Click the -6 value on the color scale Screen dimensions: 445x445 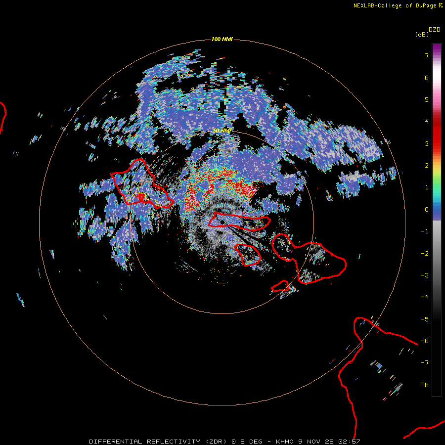coord(425,341)
